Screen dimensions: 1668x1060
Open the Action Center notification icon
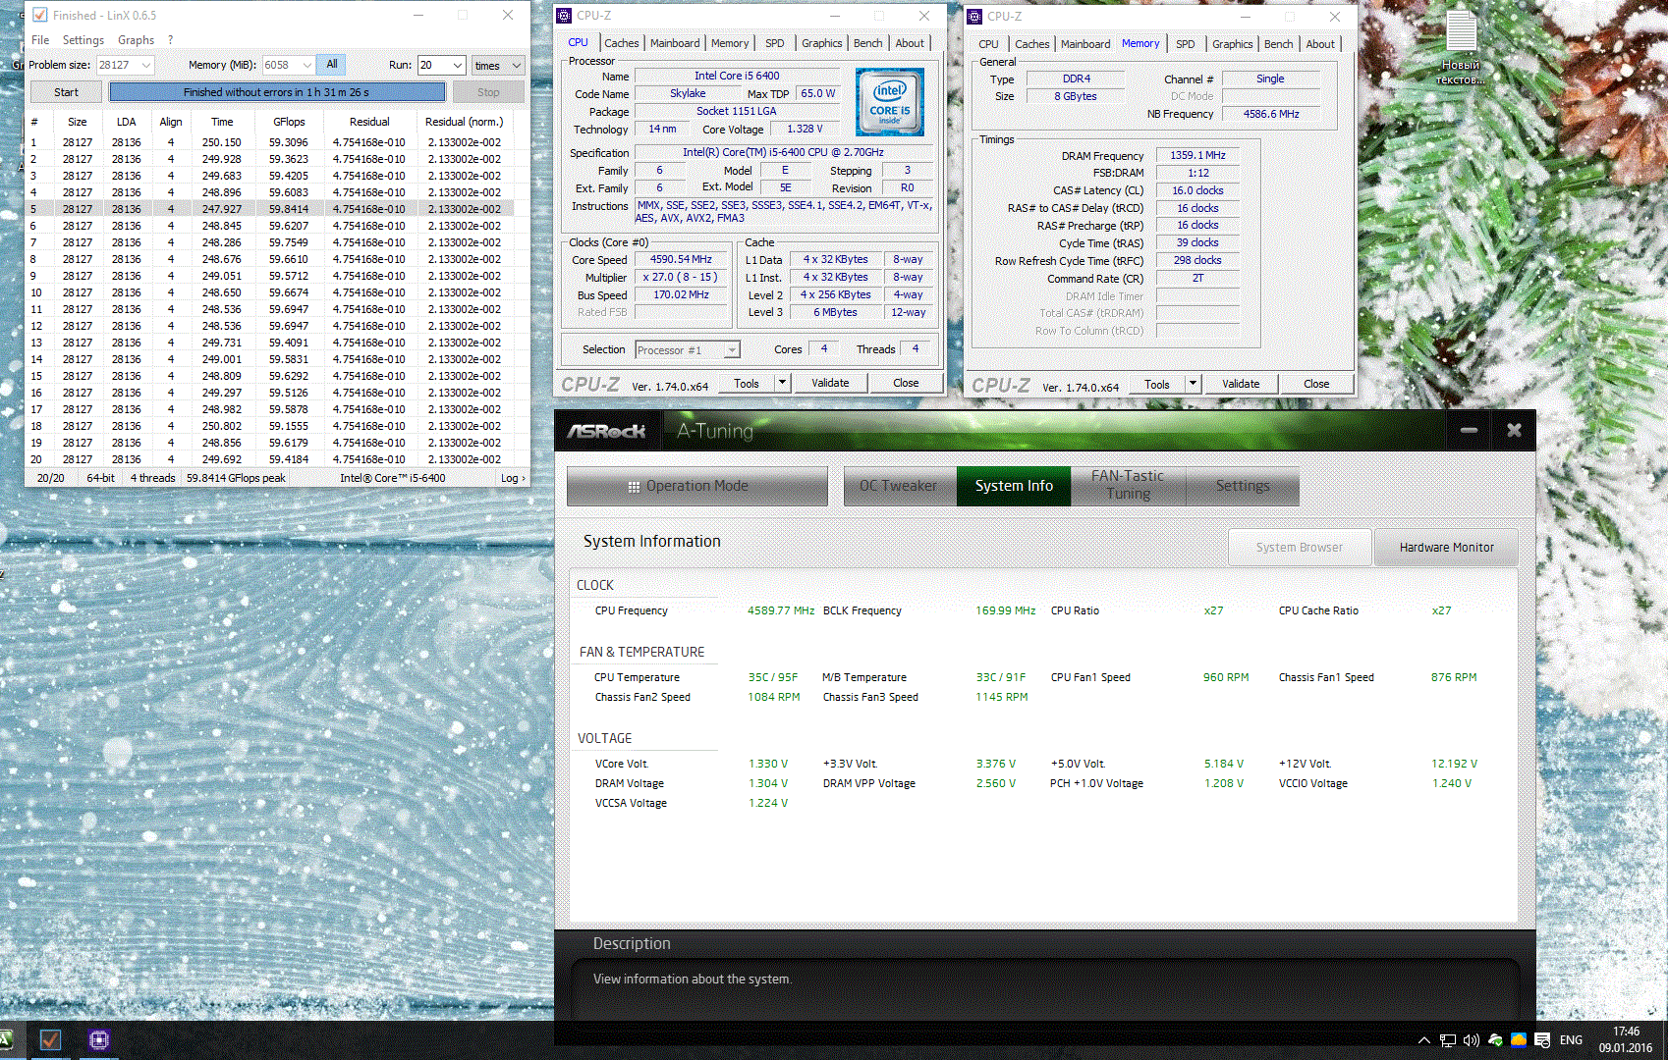tap(1542, 1040)
